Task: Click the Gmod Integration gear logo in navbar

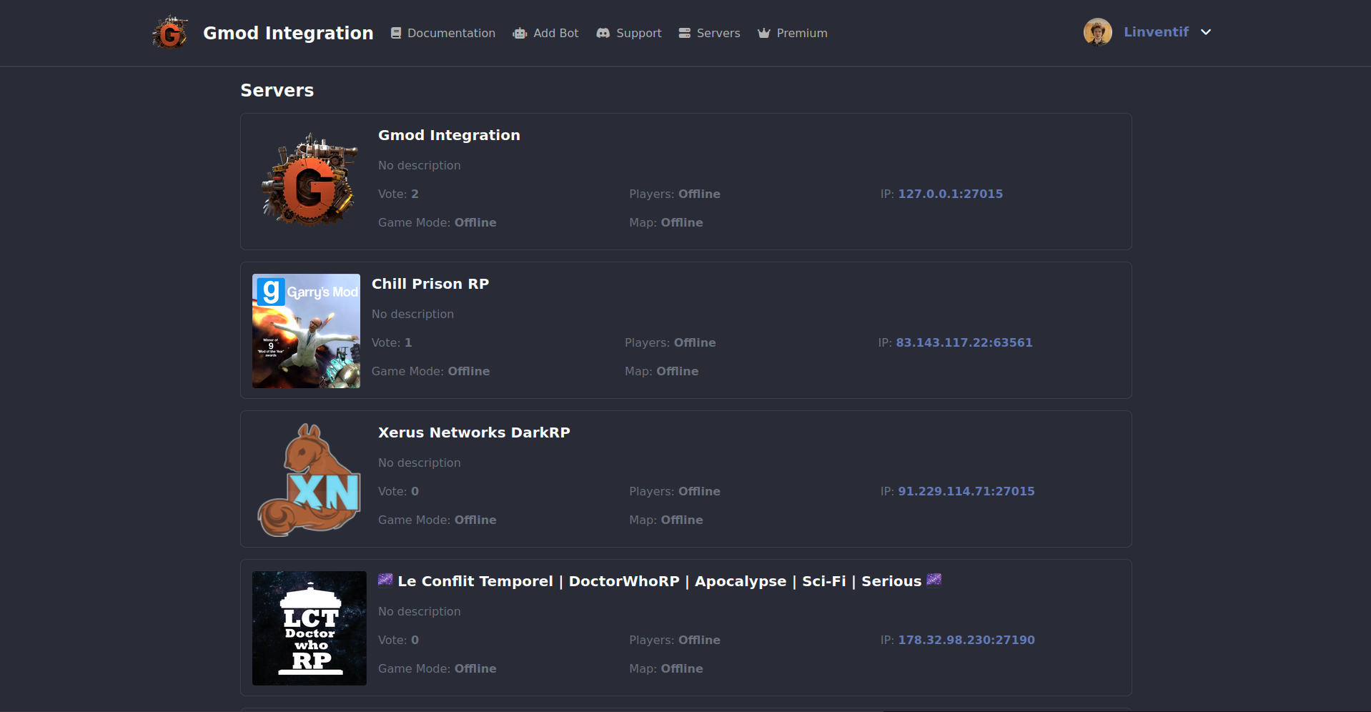Action: coord(170,33)
